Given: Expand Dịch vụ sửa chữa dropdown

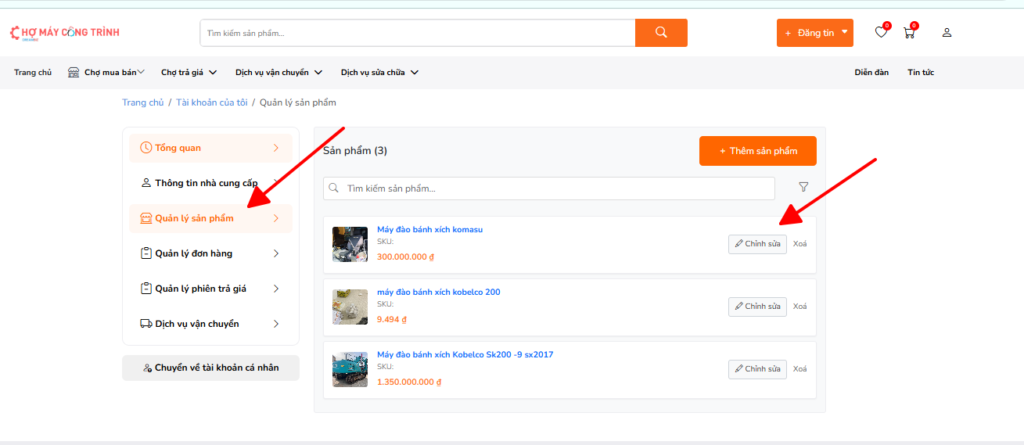Looking at the screenshot, I should click(x=379, y=73).
